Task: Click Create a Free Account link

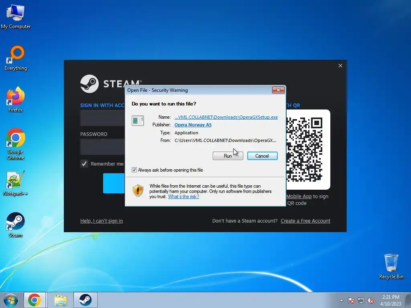Action: point(305,221)
